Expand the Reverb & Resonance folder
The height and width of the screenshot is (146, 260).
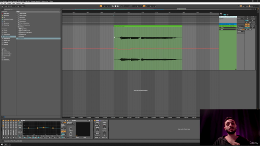[17, 25]
